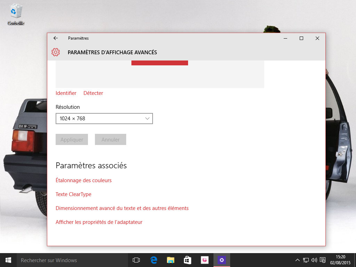This screenshot has height=267, width=356.
Task: Open the volume speaker tray icon
Action: [314, 260]
